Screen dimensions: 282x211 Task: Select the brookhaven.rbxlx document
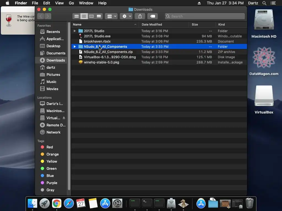click(159, 41)
